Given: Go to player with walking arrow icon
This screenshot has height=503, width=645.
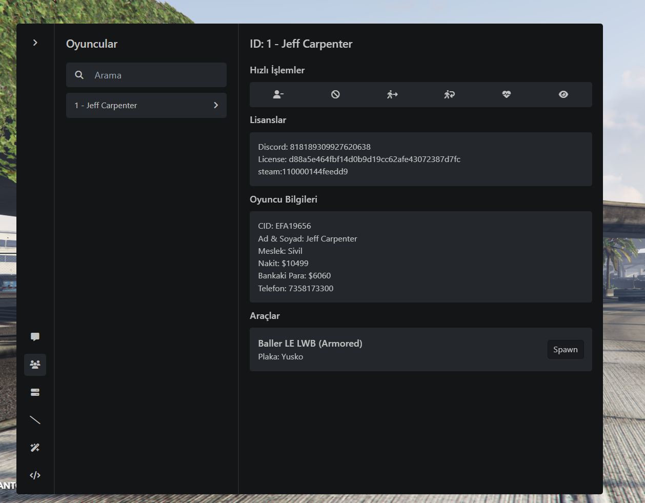Looking at the screenshot, I should pos(392,94).
